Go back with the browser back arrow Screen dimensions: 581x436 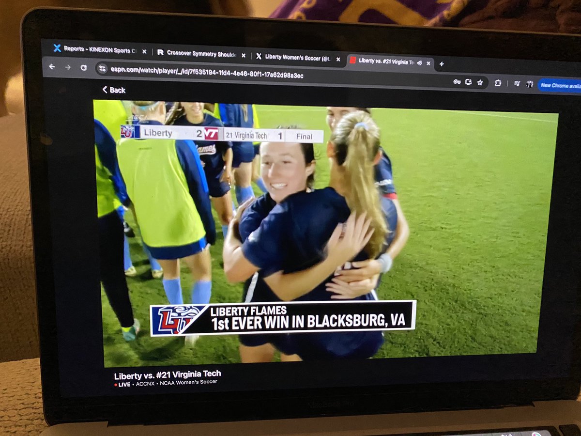point(52,67)
